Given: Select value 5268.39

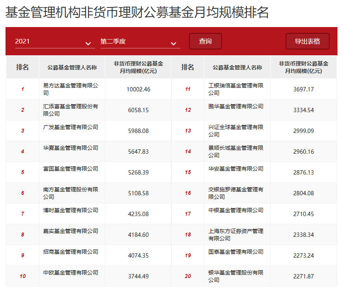Looking at the screenshot, I should click(x=138, y=172).
